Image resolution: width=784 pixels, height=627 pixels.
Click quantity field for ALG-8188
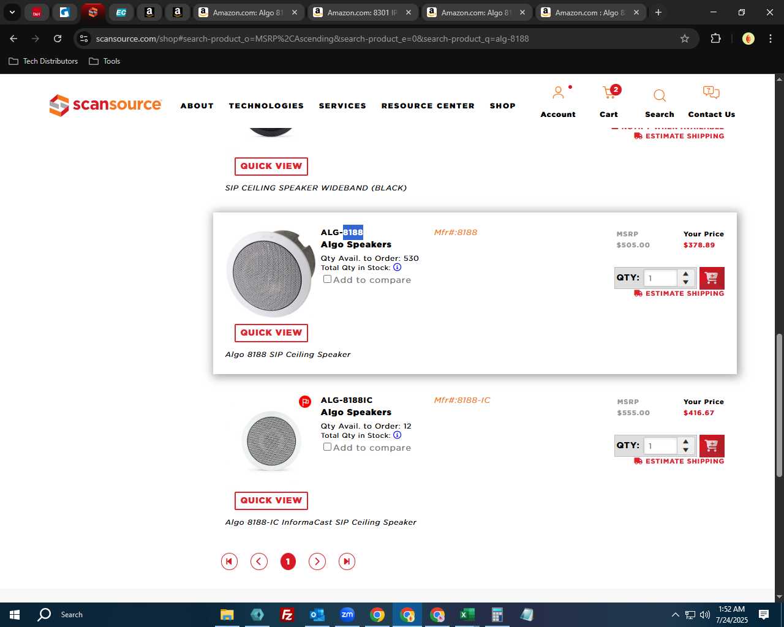660,278
